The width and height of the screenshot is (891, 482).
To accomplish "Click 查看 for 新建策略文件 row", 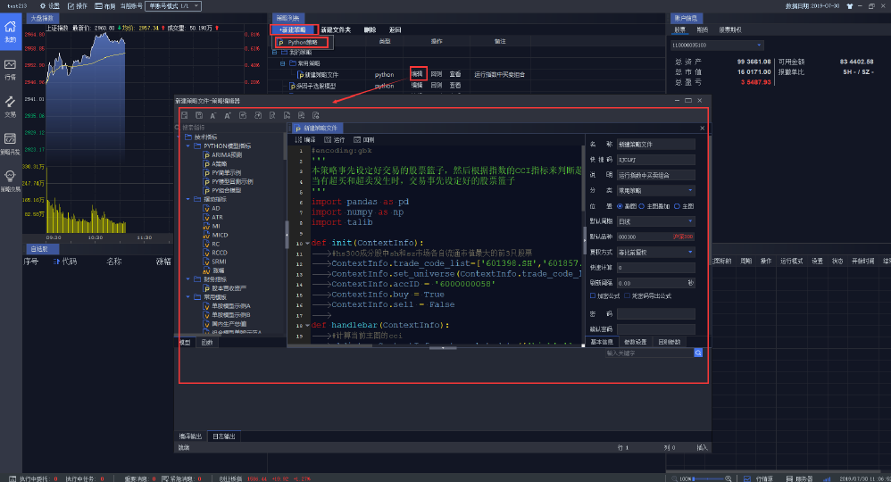I will (455, 74).
